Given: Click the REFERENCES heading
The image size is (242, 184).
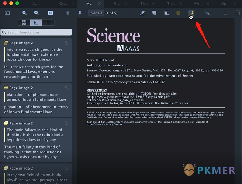Looking at the screenshot, I should click(x=97, y=90).
